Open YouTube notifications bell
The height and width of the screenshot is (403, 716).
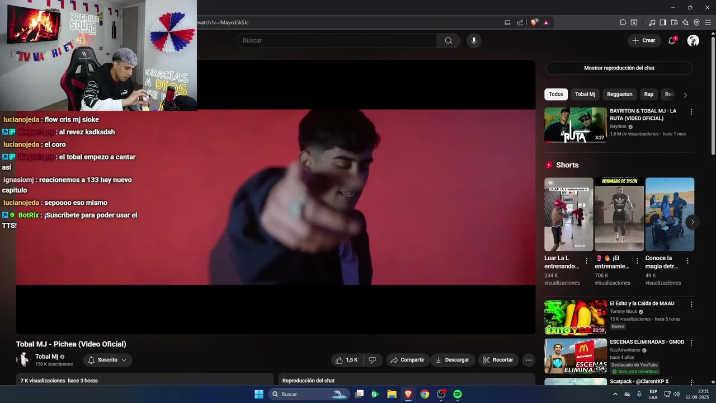click(672, 40)
